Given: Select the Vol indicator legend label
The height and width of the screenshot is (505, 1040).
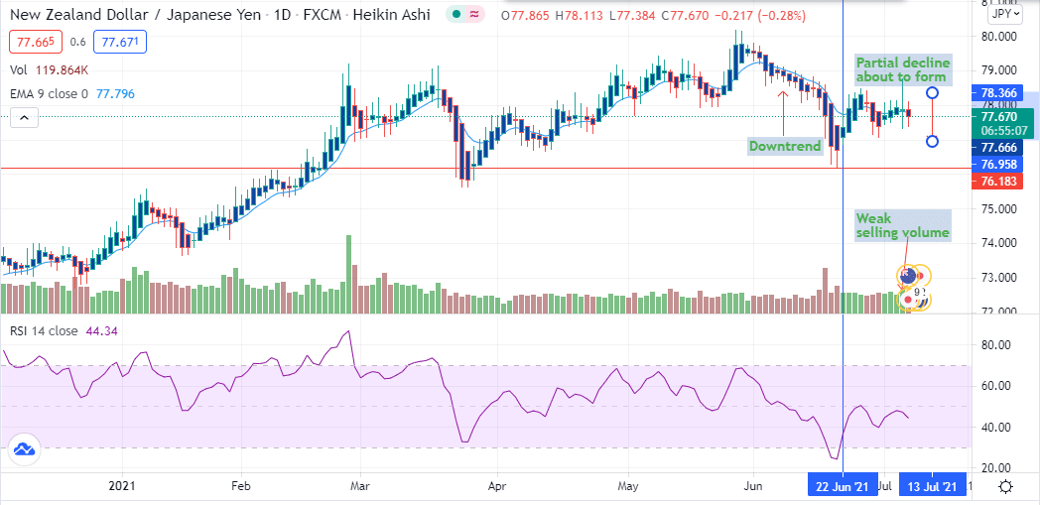Looking at the screenshot, I should point(18,70).
